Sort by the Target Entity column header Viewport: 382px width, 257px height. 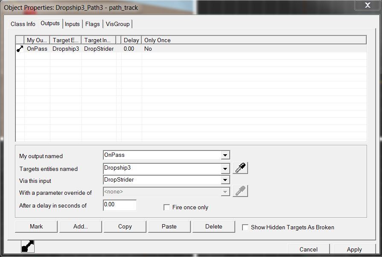click(66, 40)
